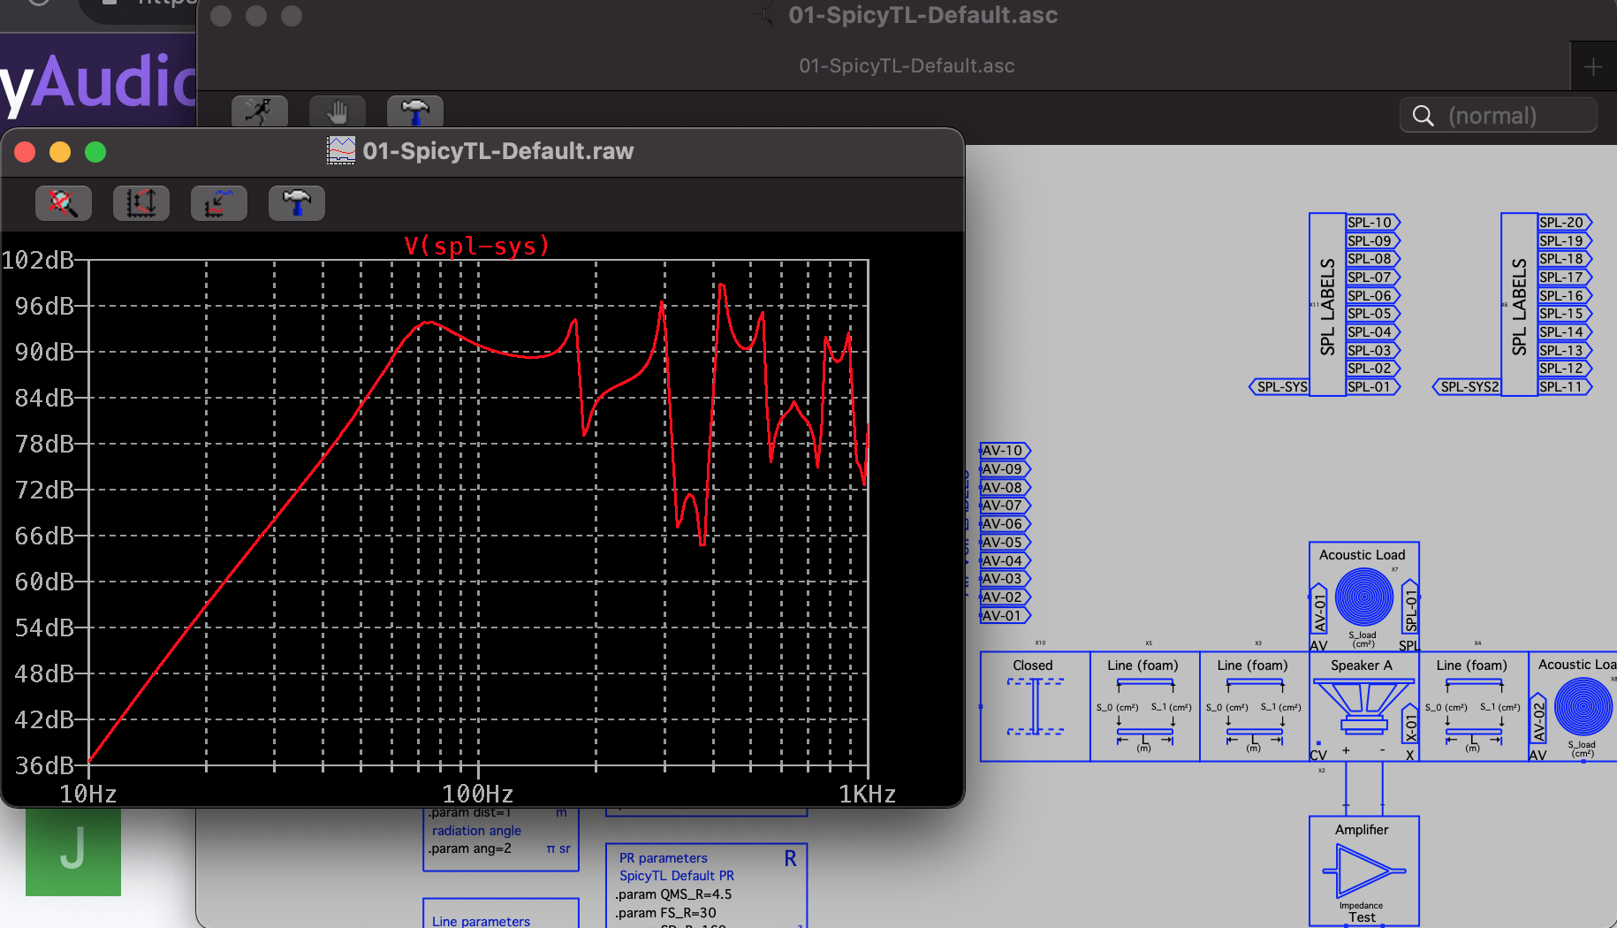Zoom the waveform window with the green button
1617x928 pixels.
(x=95, y=152)
